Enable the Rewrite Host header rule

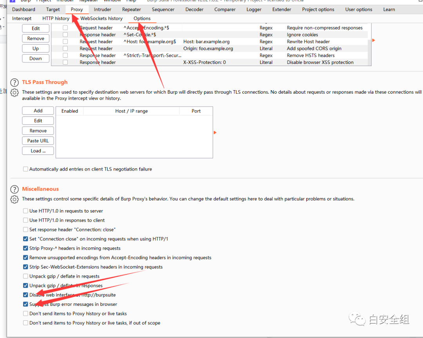(65, 41)
